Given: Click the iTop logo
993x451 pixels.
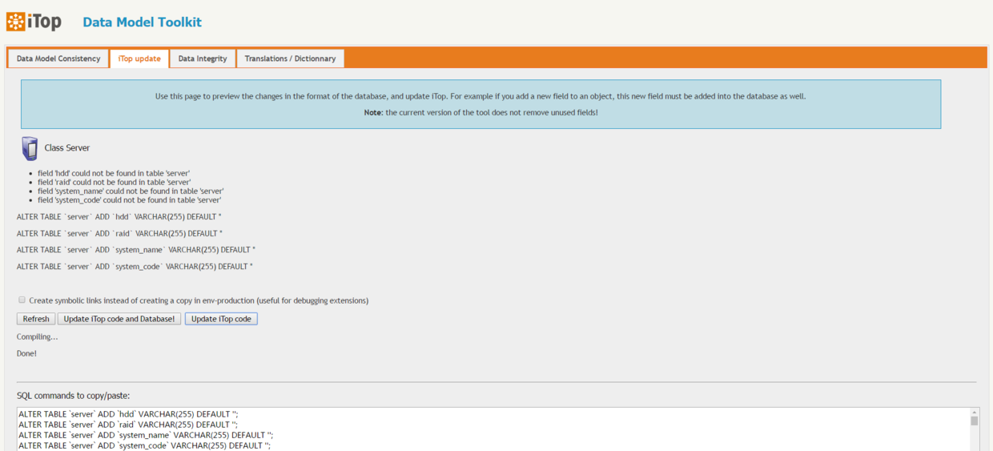Looking at the screenshot, I should click(34, 22).
